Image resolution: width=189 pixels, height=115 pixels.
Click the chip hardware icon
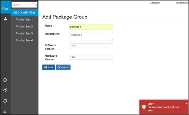point(5,101)
